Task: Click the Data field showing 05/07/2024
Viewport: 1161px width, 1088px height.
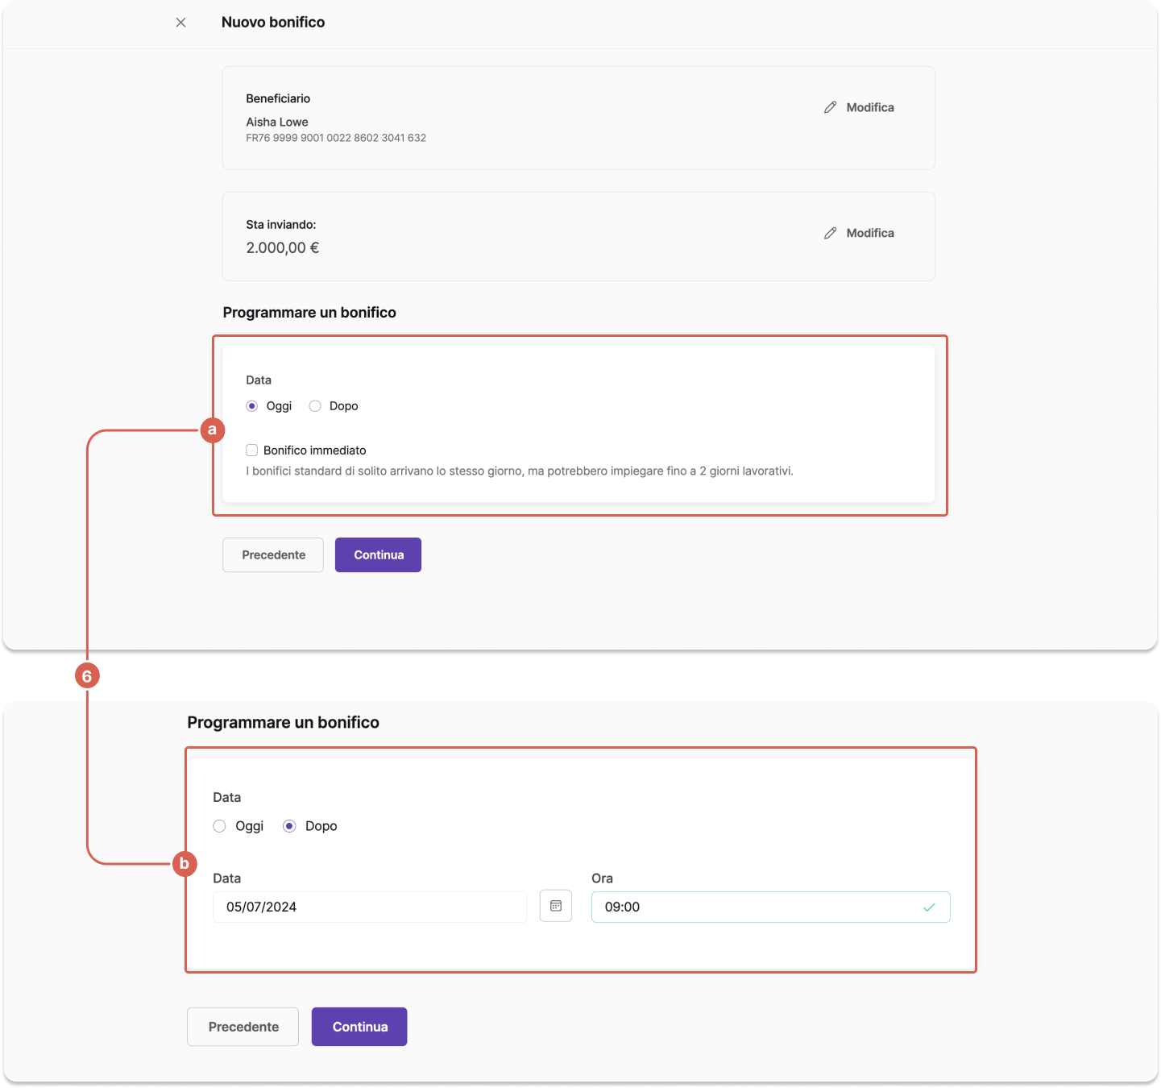Action: [370, 907]
